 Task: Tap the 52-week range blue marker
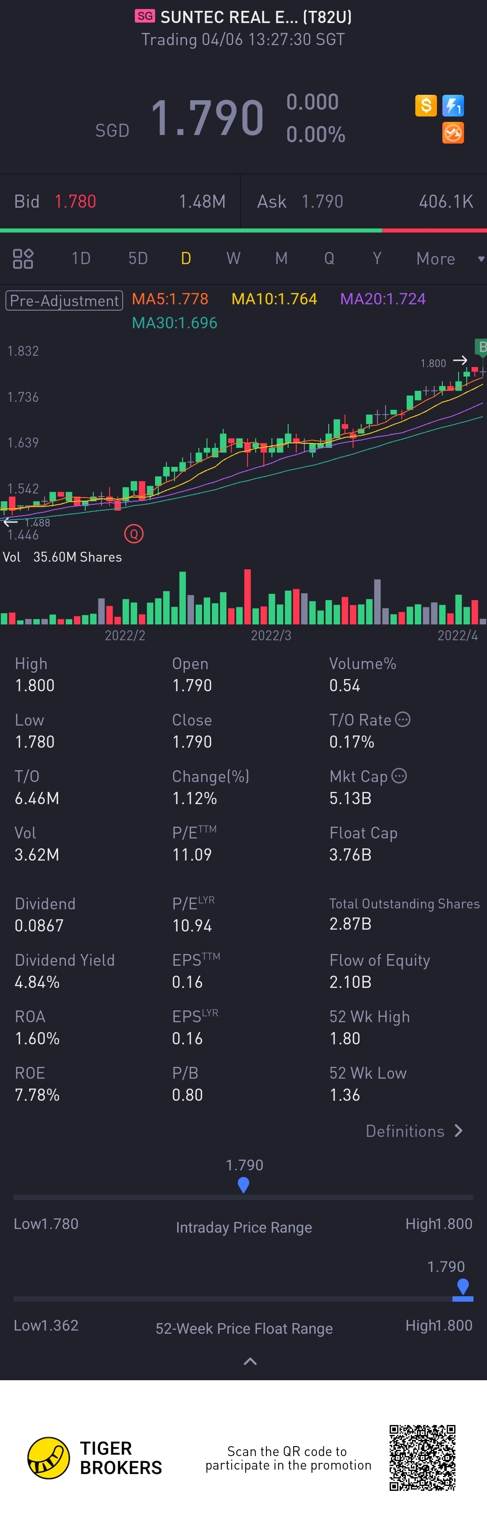(x=463, y=1289)
